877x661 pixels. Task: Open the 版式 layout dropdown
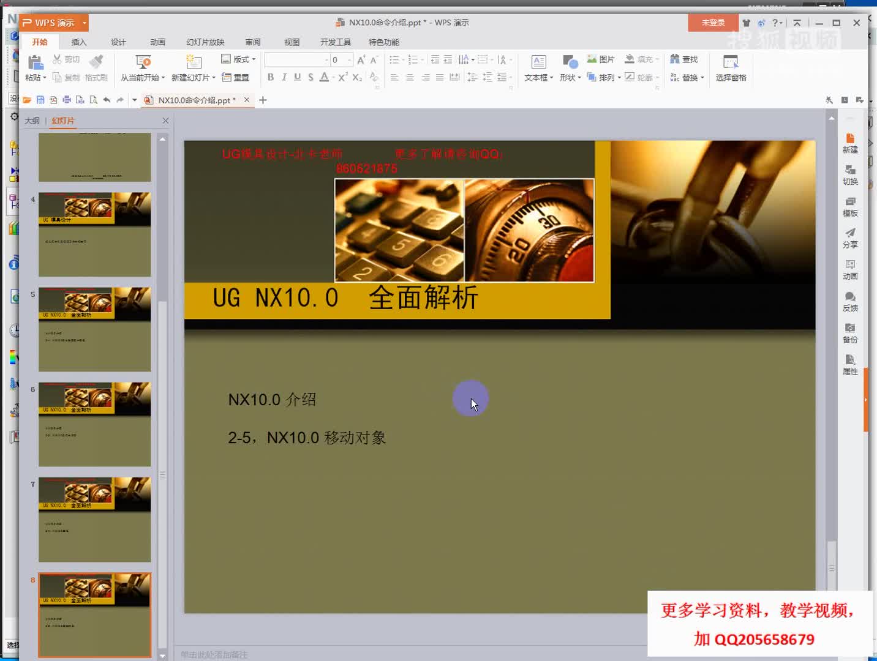238,59
